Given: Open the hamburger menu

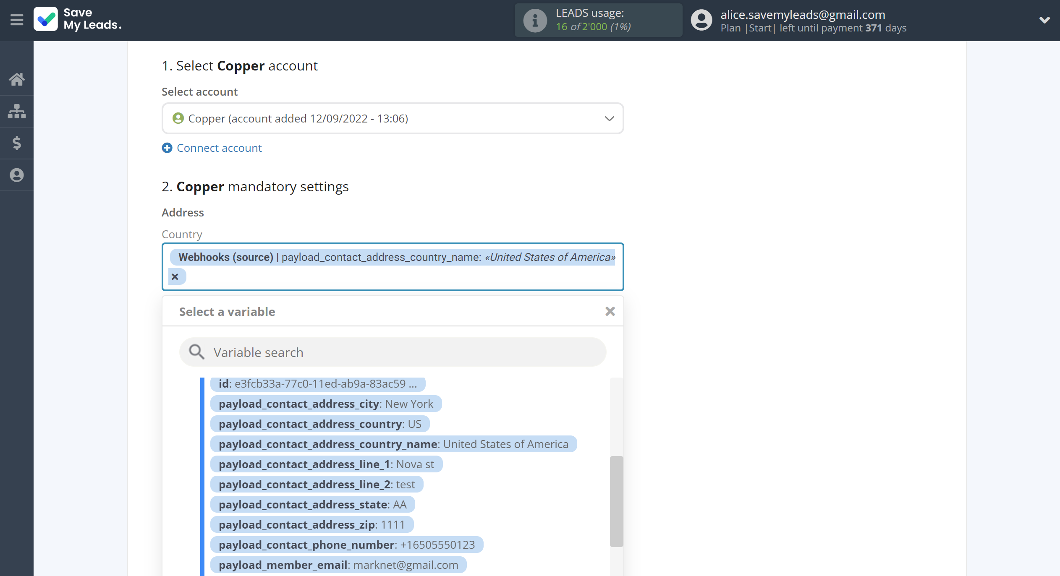Looking at the screenshot, I should pyautogui.click(x=17, y=20).
